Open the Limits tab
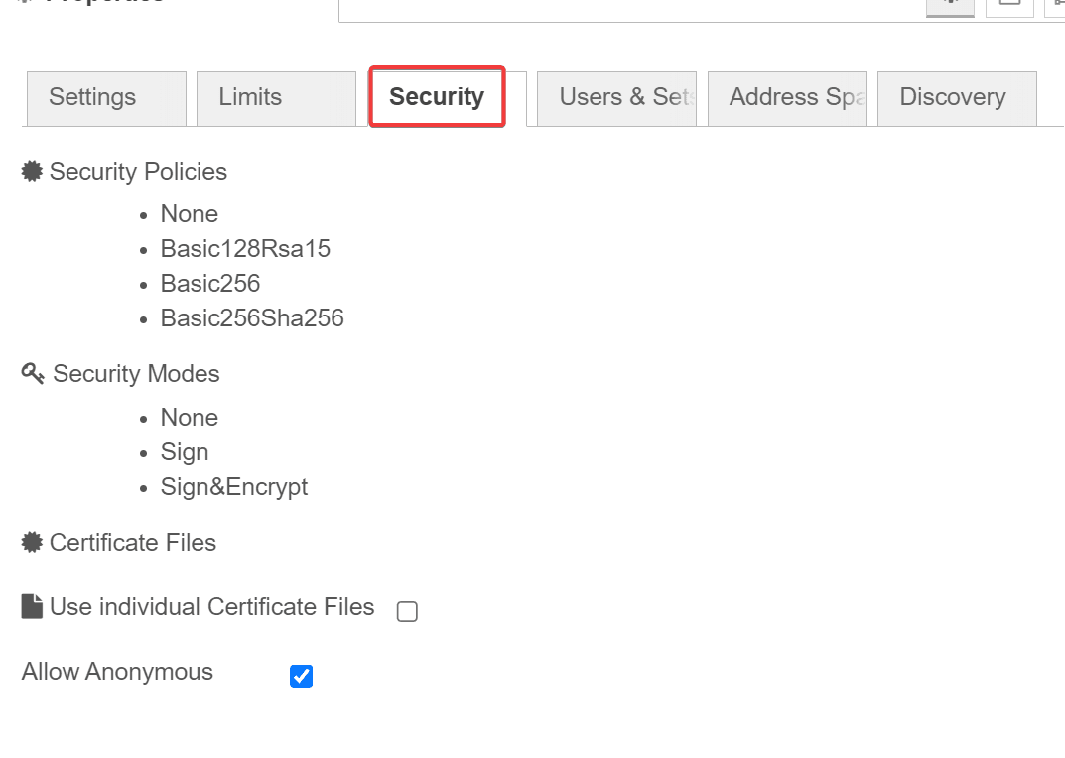1065x758 pixels. click(x=249, y=97)
